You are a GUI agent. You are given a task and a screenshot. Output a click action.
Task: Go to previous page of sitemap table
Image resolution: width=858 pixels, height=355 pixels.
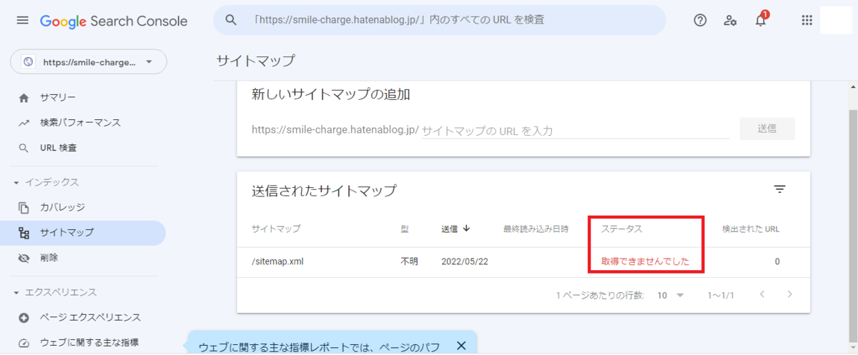[762, 294]
